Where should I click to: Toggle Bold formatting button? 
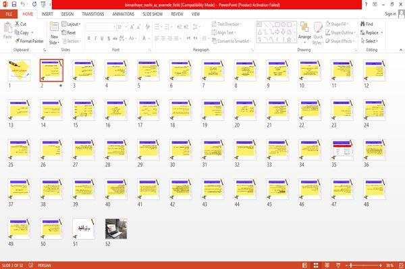coord(89,38)
